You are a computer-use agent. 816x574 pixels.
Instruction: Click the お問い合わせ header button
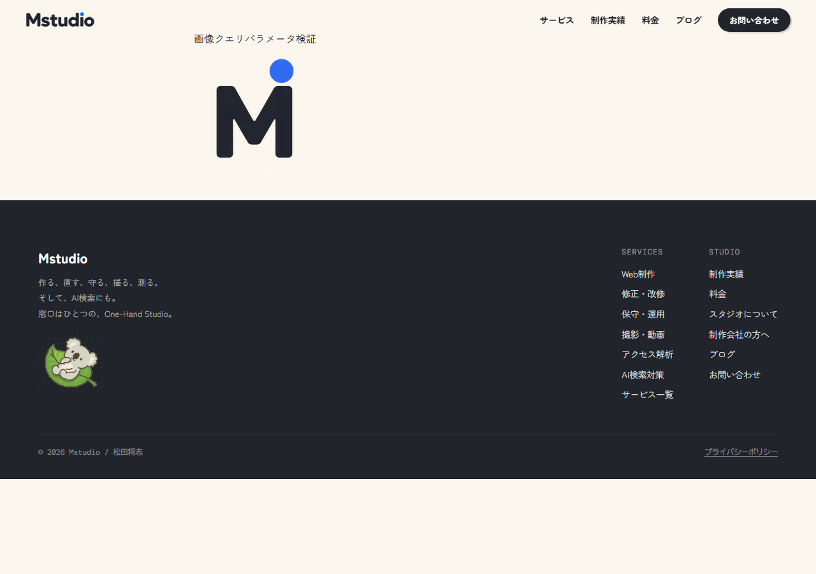[x=754, y=20]
